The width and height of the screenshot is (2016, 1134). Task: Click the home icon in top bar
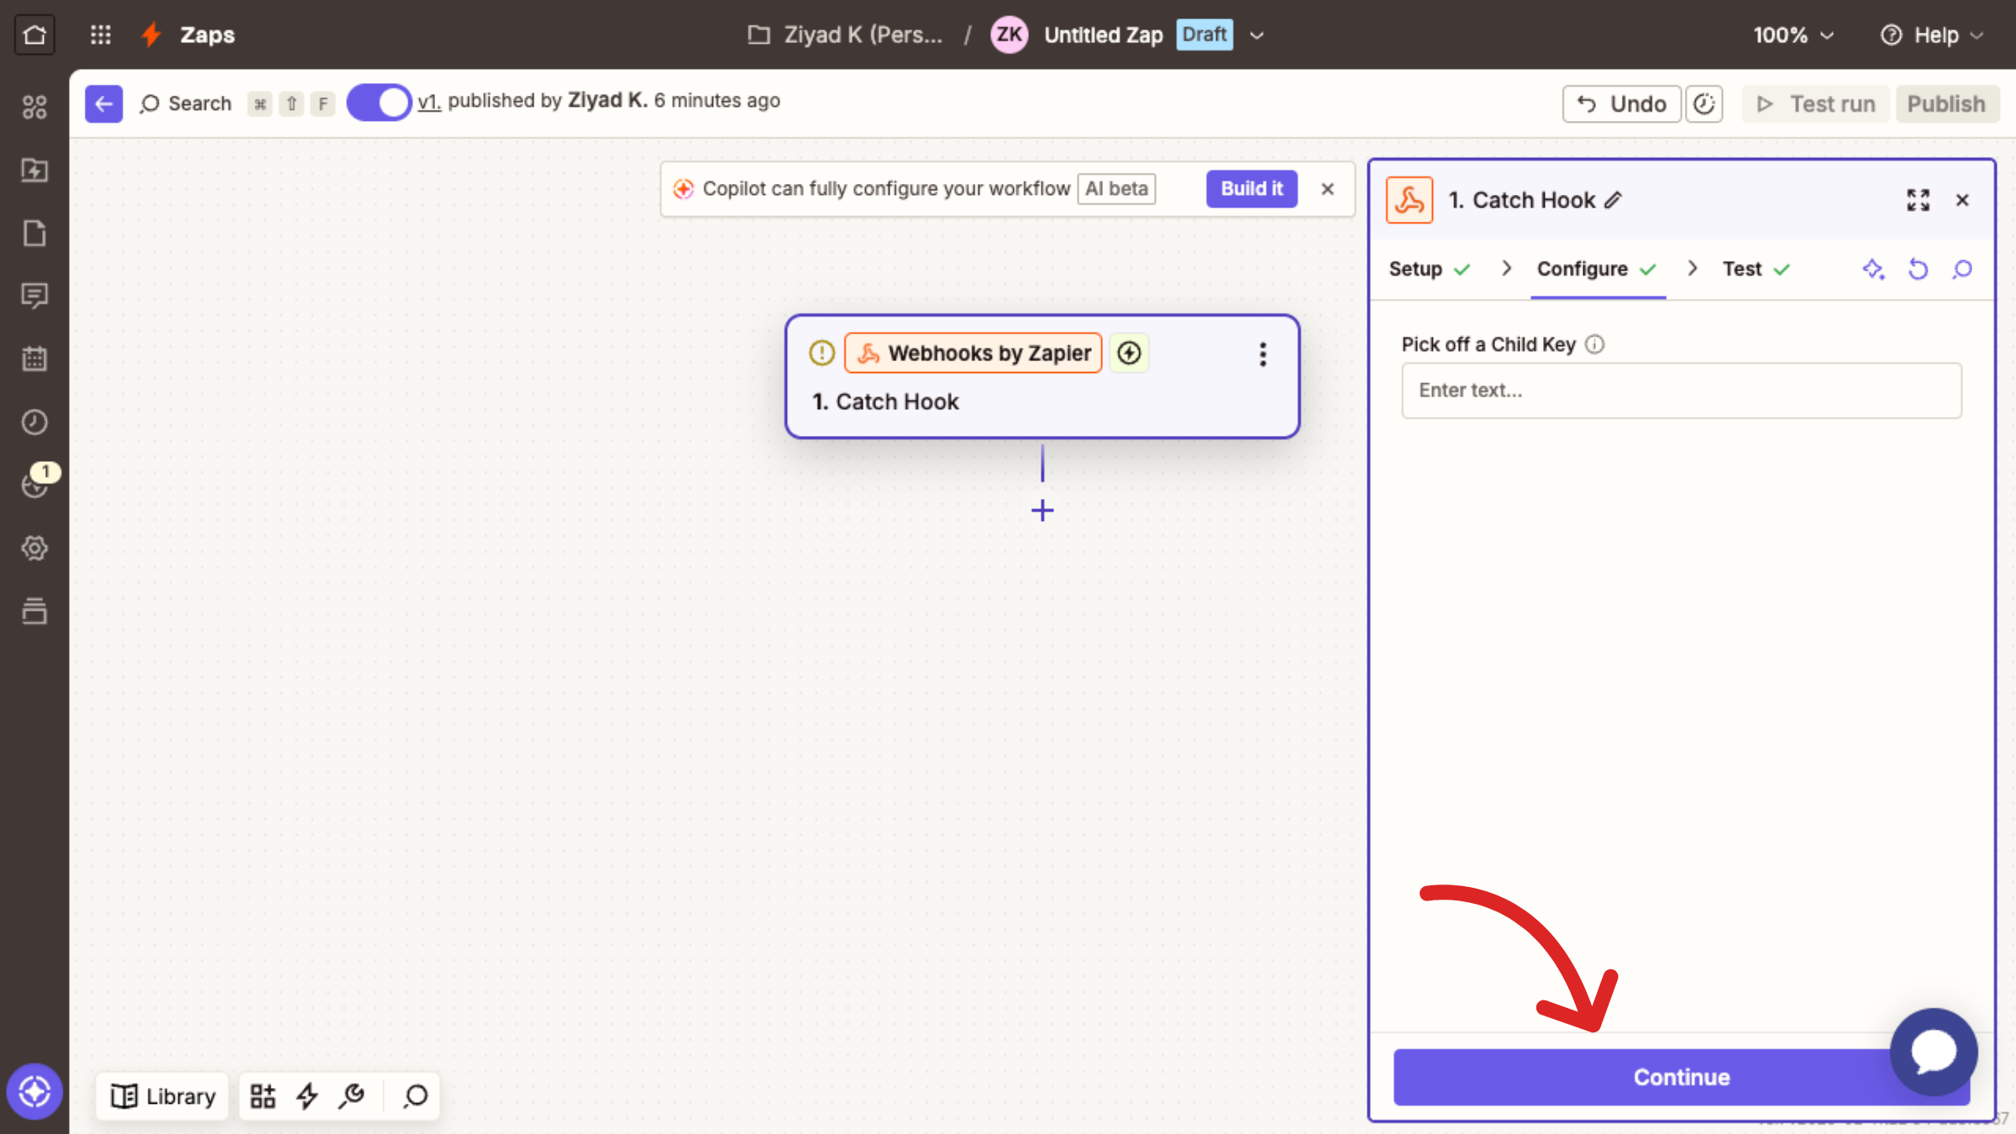point(34,34)
